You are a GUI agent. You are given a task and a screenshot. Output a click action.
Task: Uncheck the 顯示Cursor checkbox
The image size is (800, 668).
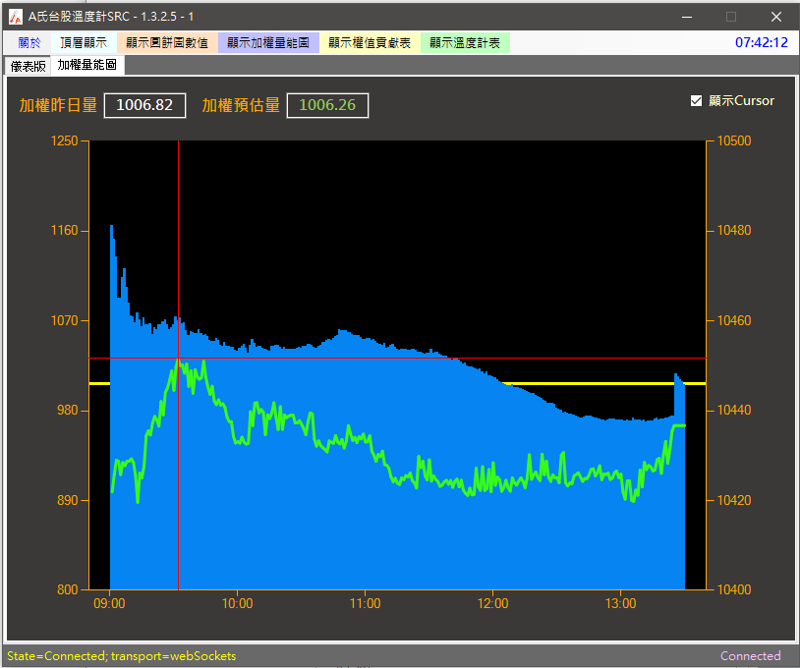(x=697, y=101)
